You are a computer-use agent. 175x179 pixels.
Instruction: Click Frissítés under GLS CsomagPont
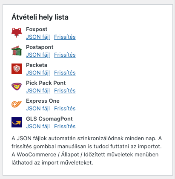pos(65,127)
